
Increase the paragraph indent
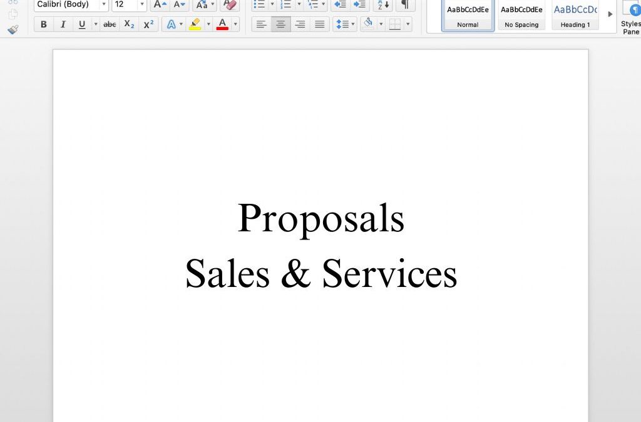[x=360, y=5]
